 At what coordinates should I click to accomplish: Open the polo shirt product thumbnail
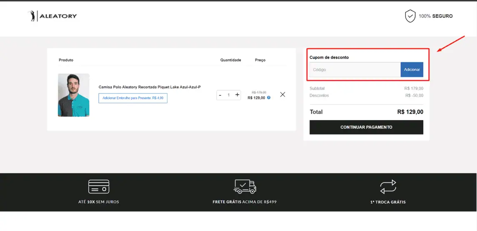point(74,95)
